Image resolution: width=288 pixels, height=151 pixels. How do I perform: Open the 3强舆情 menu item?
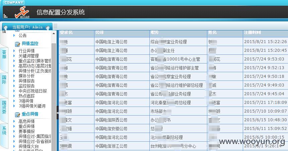[26, 101]
